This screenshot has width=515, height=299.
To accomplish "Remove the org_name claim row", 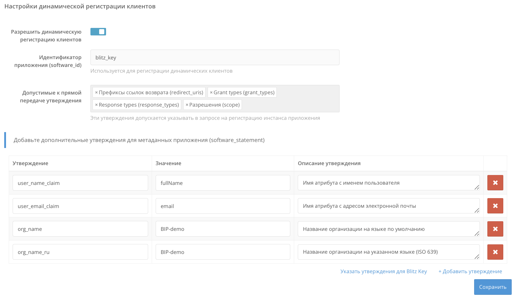I will (x=495, y=229).
